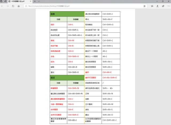View site info icon in address bar
The height and width of the screenshot is (125, 171).
(26, 6)
